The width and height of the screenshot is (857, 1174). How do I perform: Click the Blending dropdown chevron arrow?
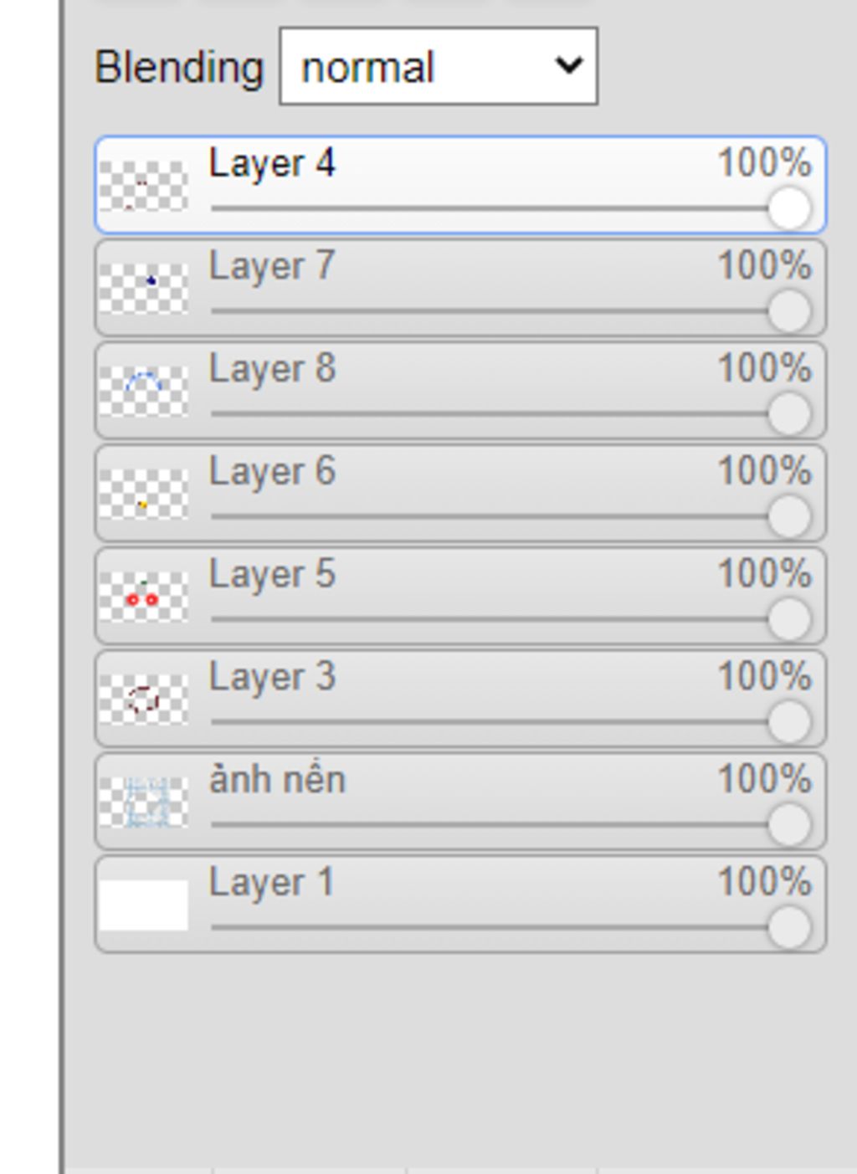[x=569, y=65]
